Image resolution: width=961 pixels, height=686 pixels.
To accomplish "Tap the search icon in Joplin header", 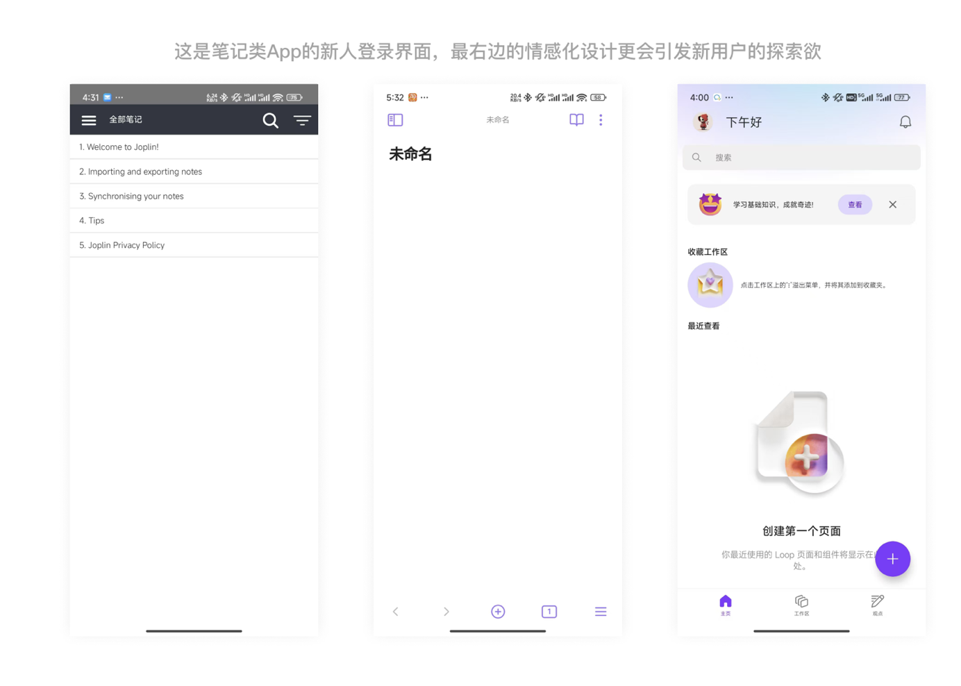I will click(x=270, y=120).
